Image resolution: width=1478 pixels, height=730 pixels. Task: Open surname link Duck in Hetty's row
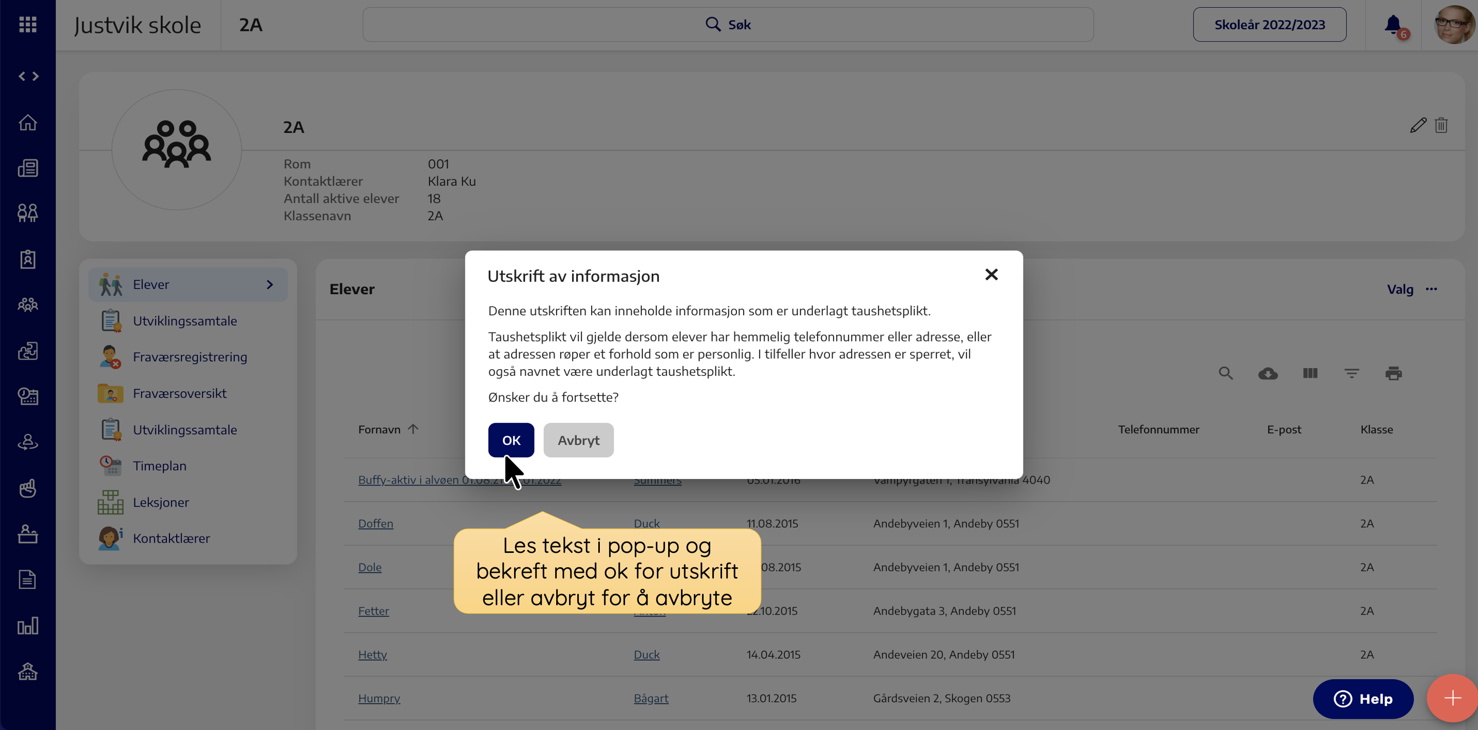[x=647, y=655]
